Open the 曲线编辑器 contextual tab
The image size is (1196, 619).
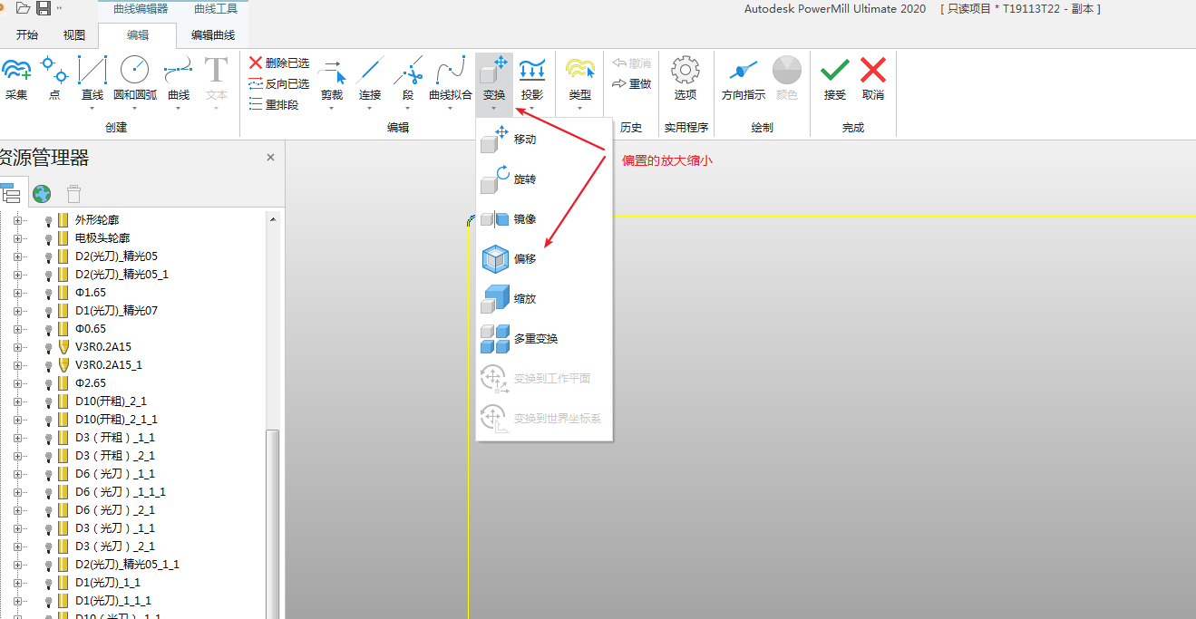click(x=141, y=9)
